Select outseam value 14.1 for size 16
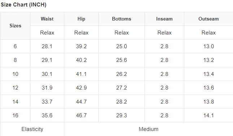The height and width of the screenshot is (136, 233). [x=208, y=115]
